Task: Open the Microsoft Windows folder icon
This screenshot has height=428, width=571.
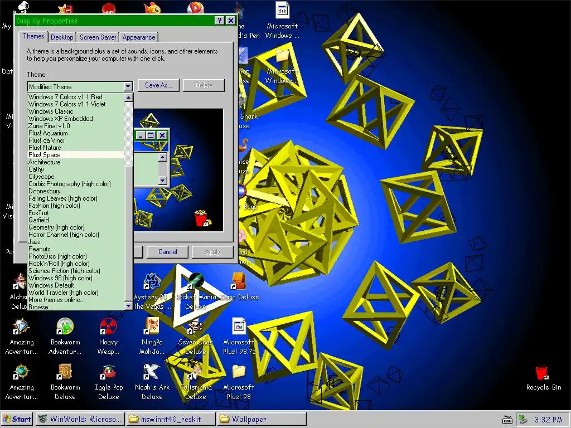Action: tap(282, 55)
